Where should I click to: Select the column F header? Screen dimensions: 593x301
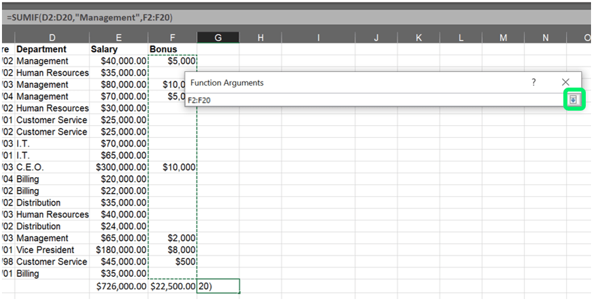coord(173,38)
